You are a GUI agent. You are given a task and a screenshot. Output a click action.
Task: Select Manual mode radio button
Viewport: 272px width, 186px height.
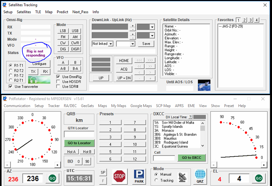(x=156, y=174)
